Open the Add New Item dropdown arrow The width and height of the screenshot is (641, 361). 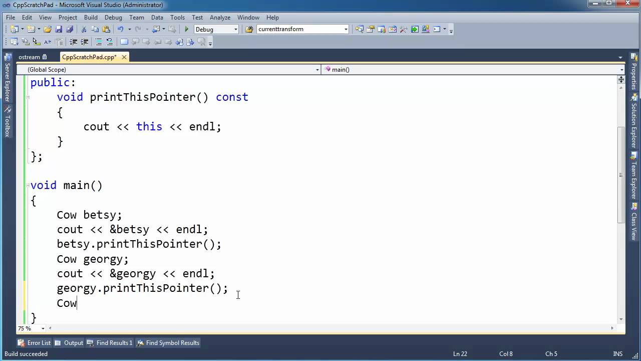[x=39, y=29]
